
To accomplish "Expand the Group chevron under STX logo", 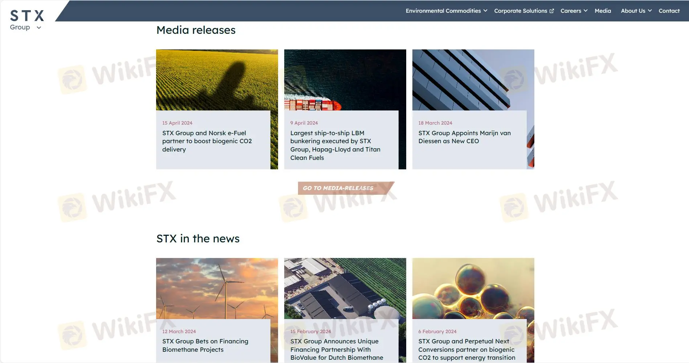I will click(39, 28).
